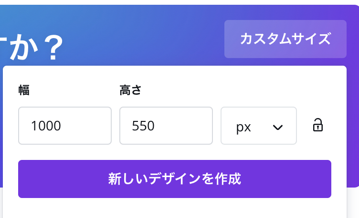Select the custom size tab at top

pyautogui.click(x=285, y=39)
